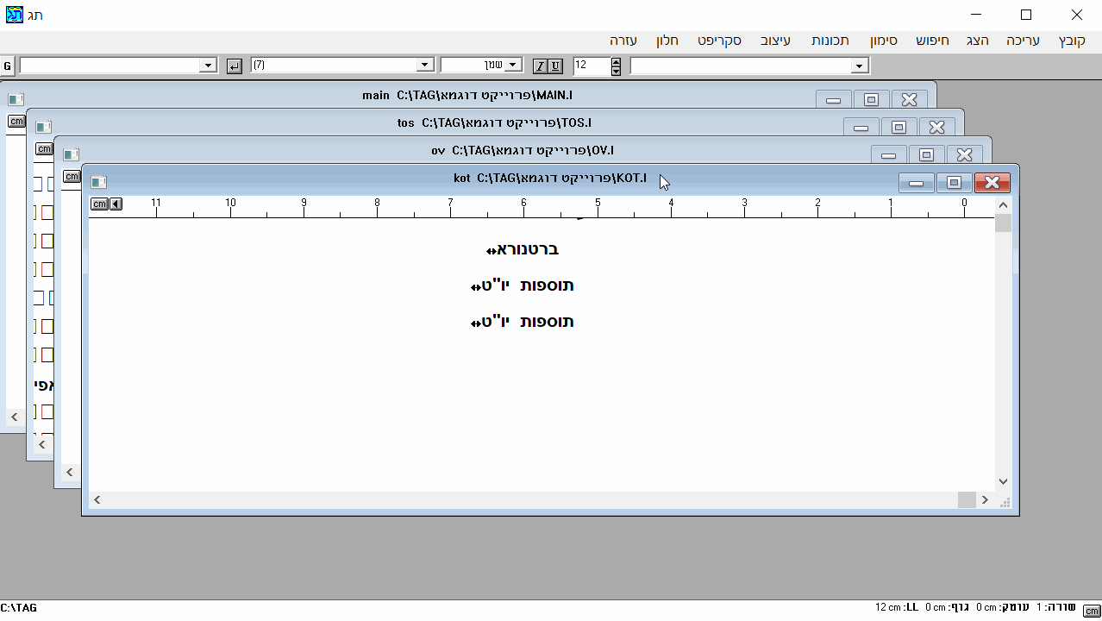Maximize the תג application window
The width and height of the screenshot is (1102, 621).
(x=1026, y=15)
